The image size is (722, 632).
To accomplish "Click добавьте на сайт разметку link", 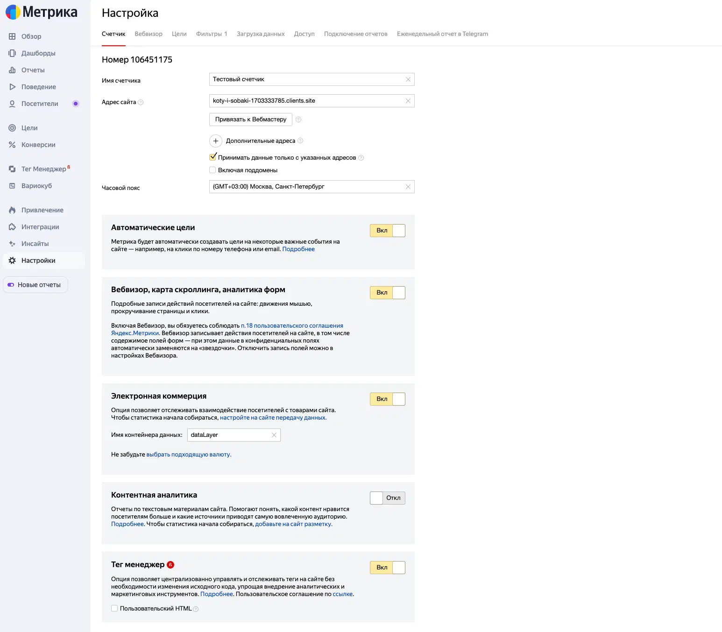I will click(x=294, y=524).
